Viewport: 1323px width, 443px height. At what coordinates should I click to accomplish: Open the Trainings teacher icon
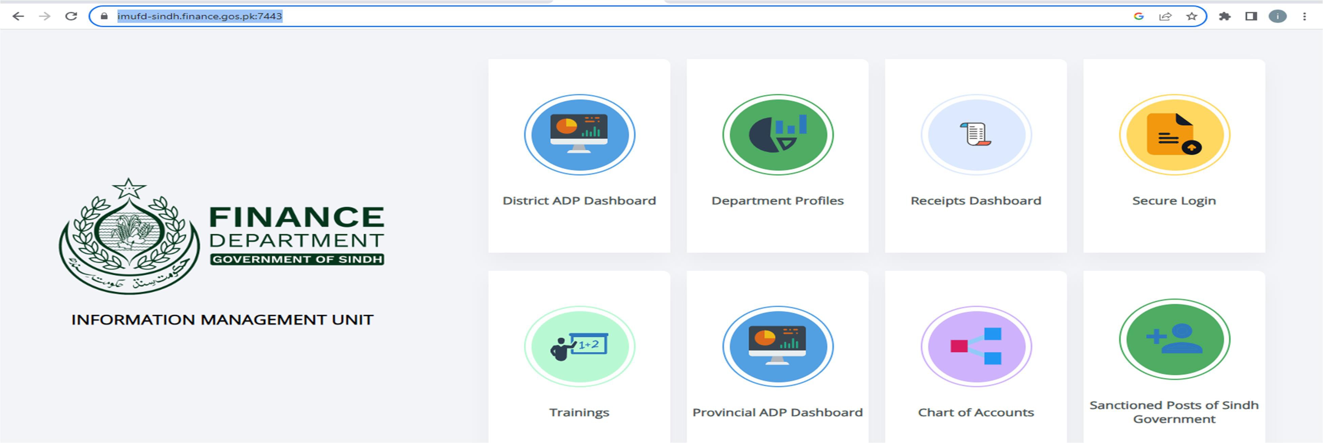[x=579, y=346]
